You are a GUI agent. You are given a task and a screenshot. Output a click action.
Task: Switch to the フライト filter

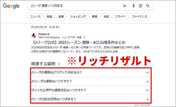120,17
